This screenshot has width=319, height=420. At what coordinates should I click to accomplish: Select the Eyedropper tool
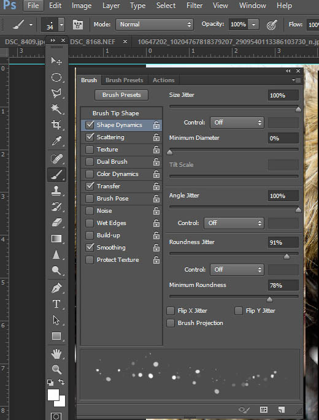56,141
